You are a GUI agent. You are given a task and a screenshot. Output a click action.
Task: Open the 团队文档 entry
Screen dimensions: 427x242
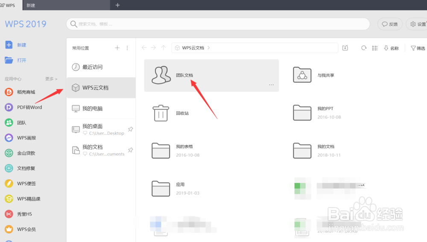click(211, 75)
